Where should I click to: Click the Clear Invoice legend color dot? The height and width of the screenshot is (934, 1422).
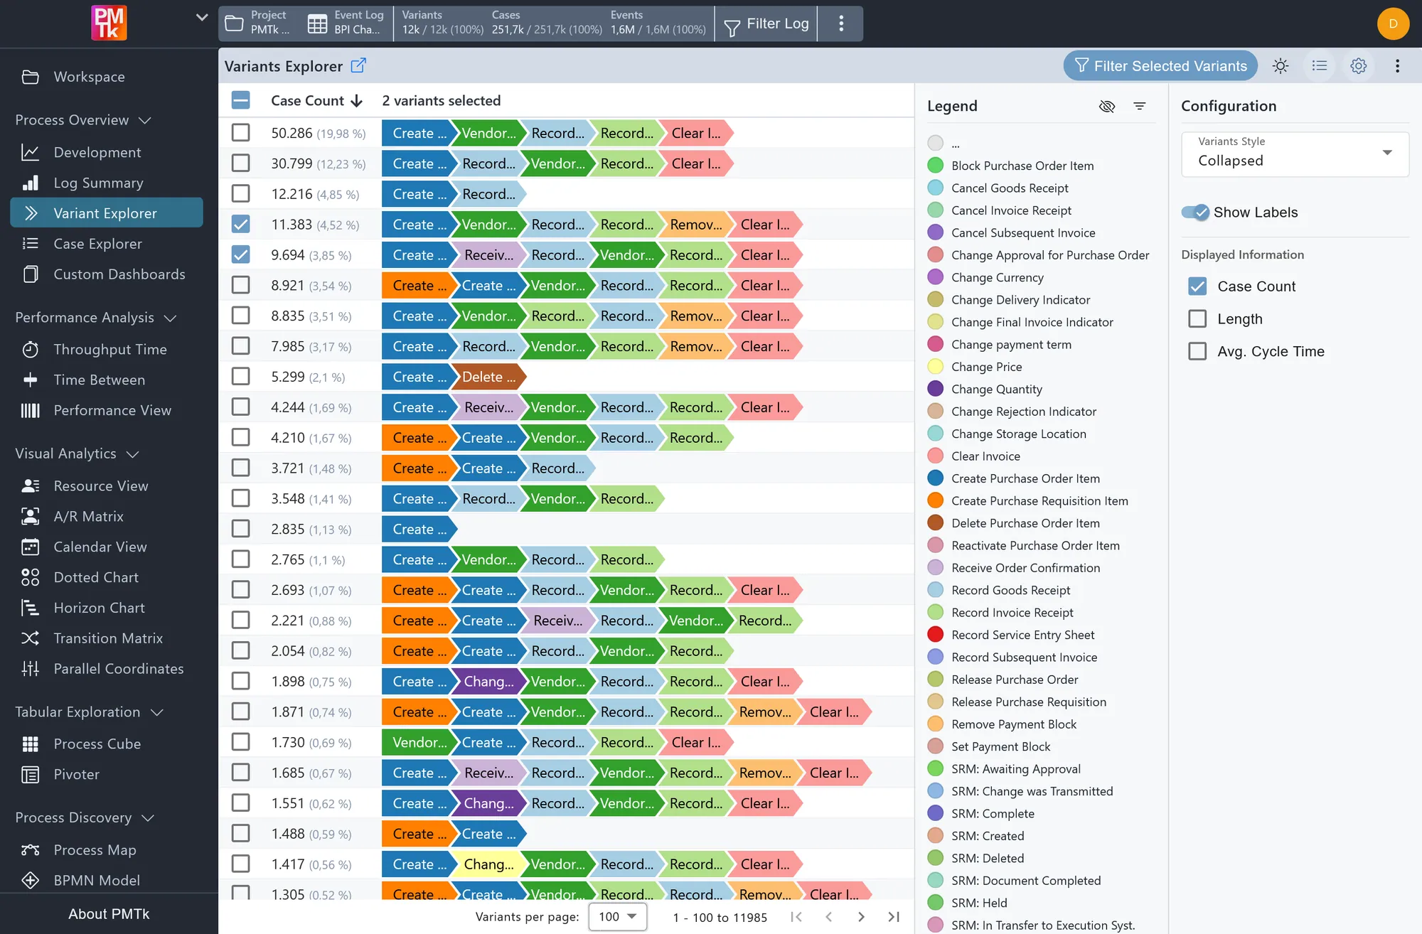tap(936, 456)
